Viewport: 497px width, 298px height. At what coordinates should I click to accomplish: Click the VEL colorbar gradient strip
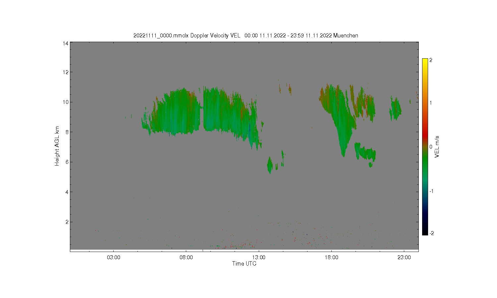click(x=425, y=147)
